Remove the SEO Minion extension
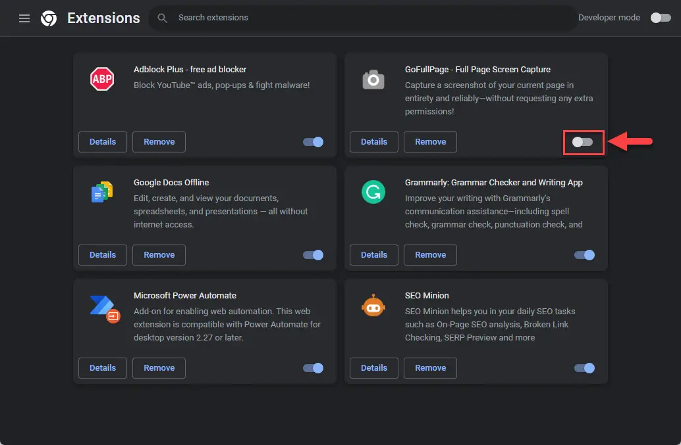 pyautogui.click(x=431, y=368)
